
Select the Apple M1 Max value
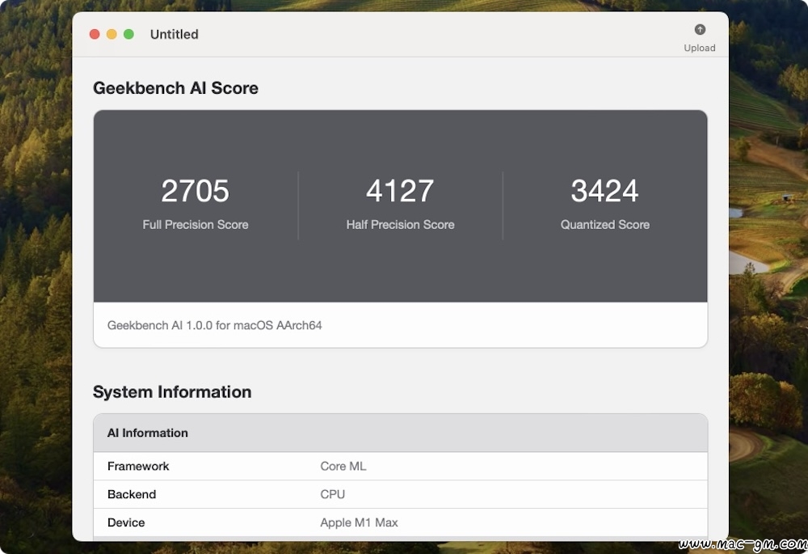click(360, 522)
